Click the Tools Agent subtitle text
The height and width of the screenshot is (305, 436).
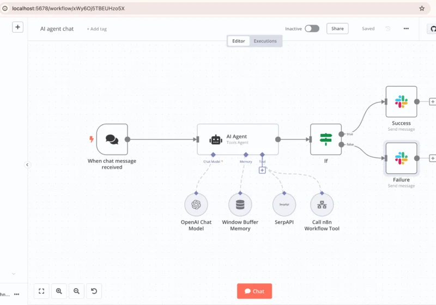(237, 143)
